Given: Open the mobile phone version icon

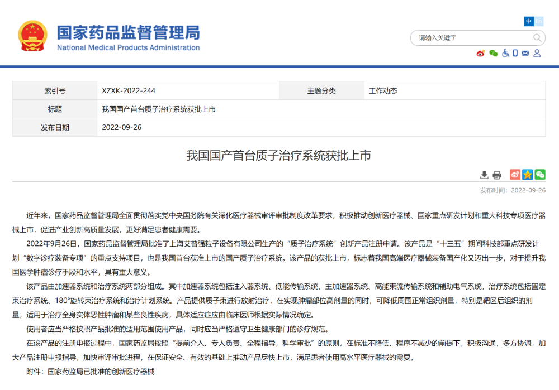Looking at the screenshot, I should tap(515, 54).
